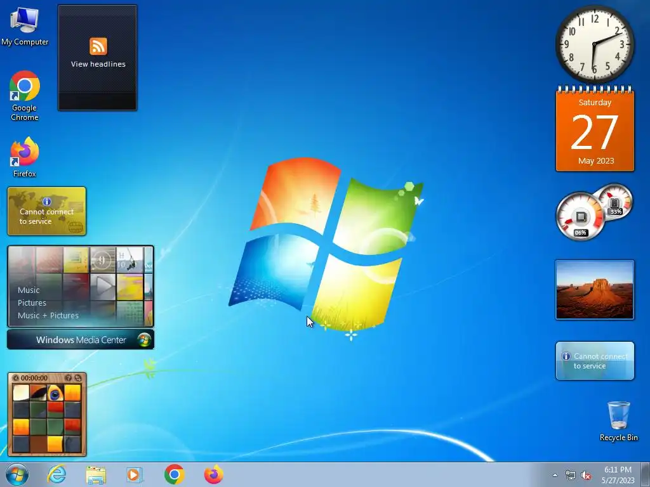Click the currency gadget connection error message
The height and width of the screenshot is (487, 650).
pyautogui.click(x=46, y=216)
